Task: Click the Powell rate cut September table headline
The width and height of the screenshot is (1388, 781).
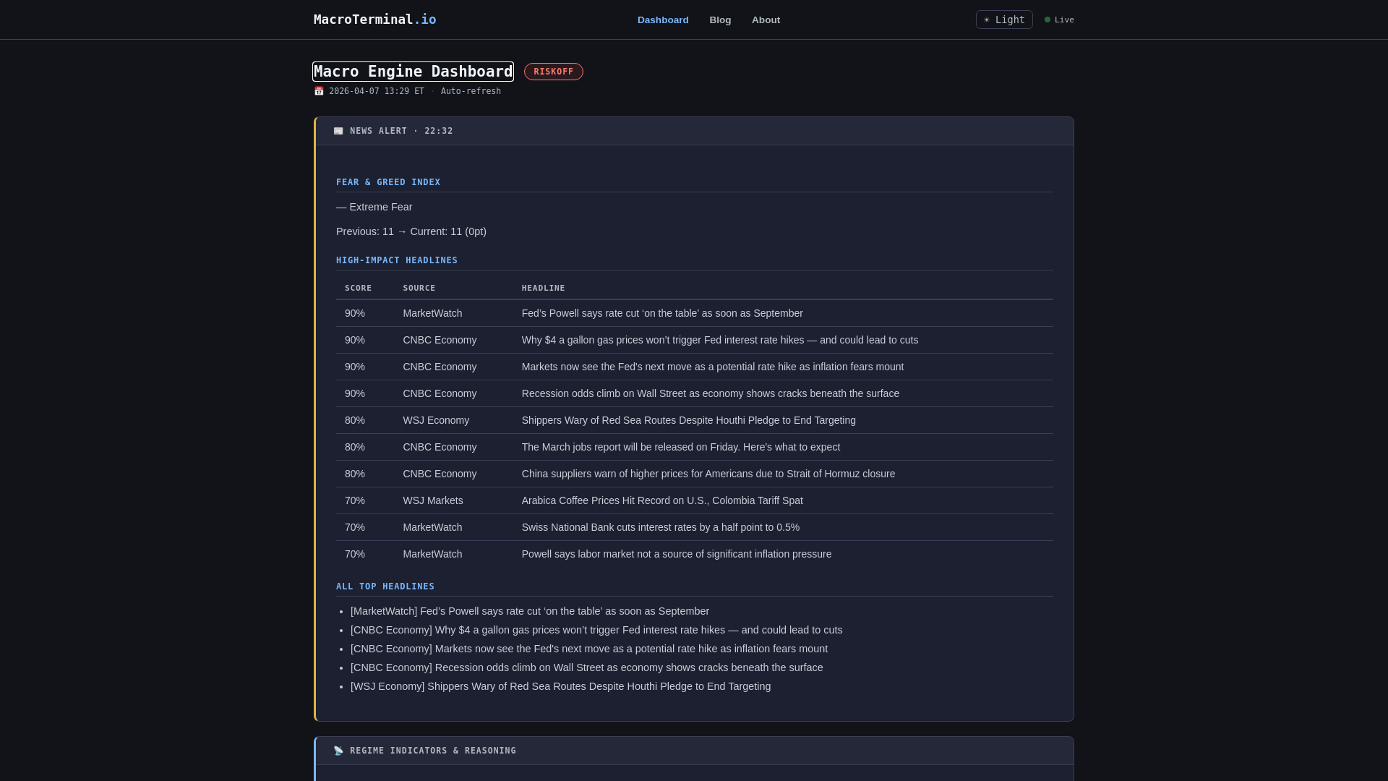Action: tap(662, 313)
